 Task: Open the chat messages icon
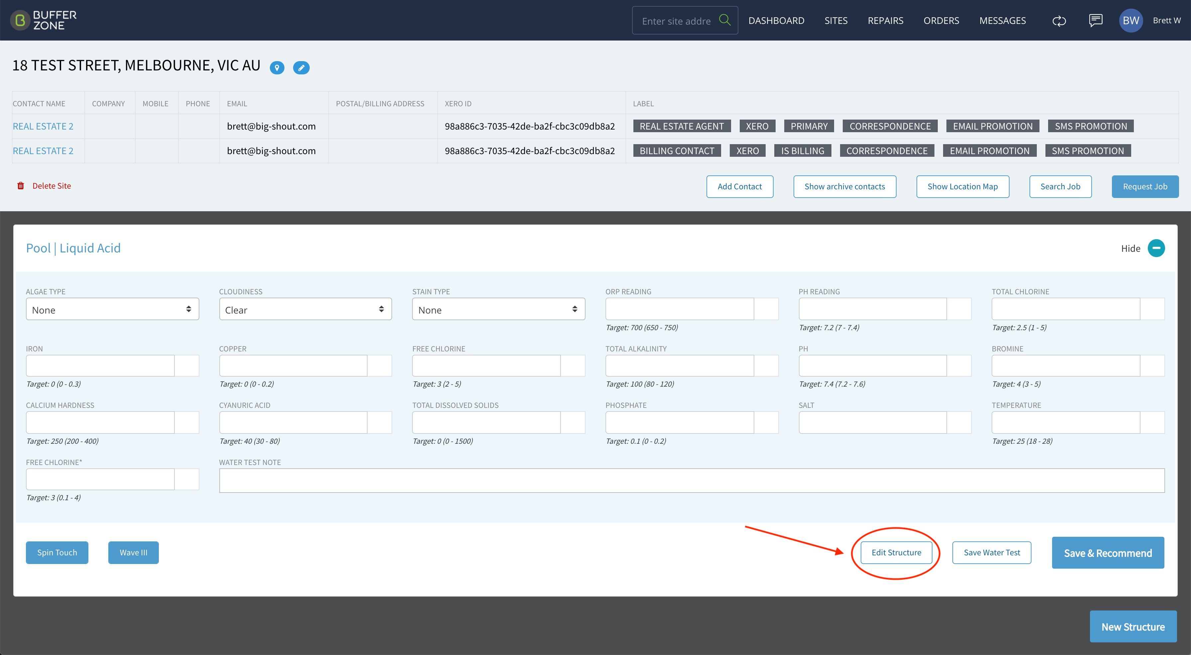(1095, 20)
